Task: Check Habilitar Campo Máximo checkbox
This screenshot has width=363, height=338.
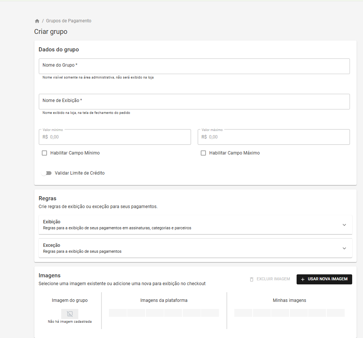Action: pos(203,153)
